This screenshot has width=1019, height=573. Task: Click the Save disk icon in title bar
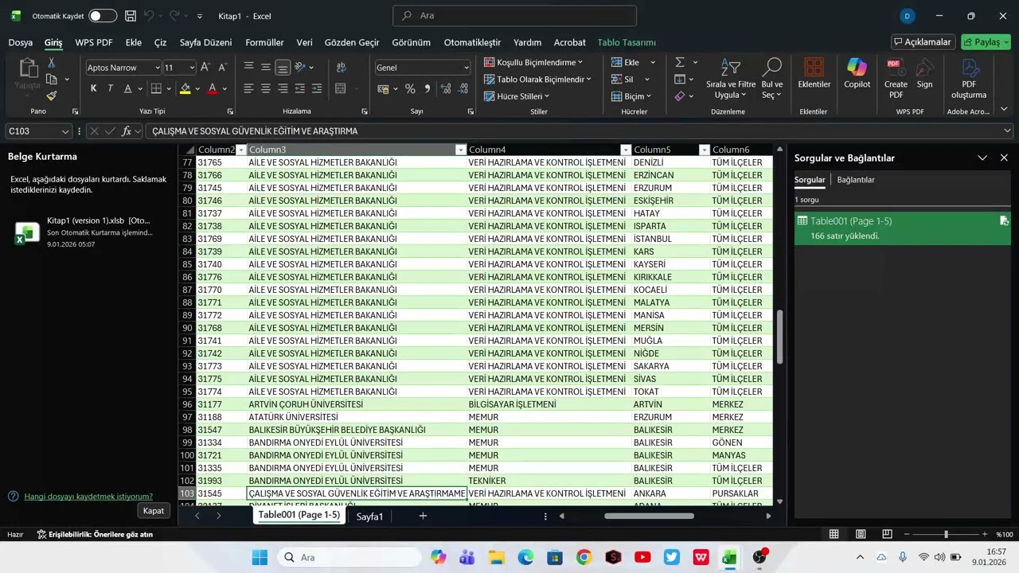tap(131, 16)
